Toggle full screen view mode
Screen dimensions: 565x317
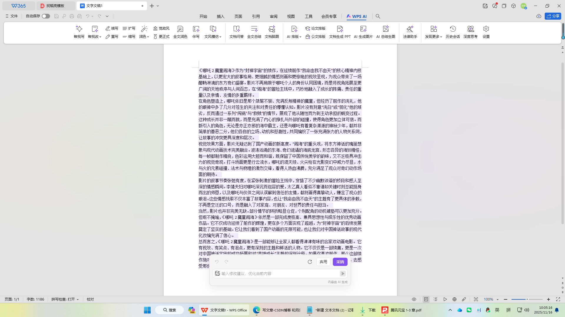point(558,299)
